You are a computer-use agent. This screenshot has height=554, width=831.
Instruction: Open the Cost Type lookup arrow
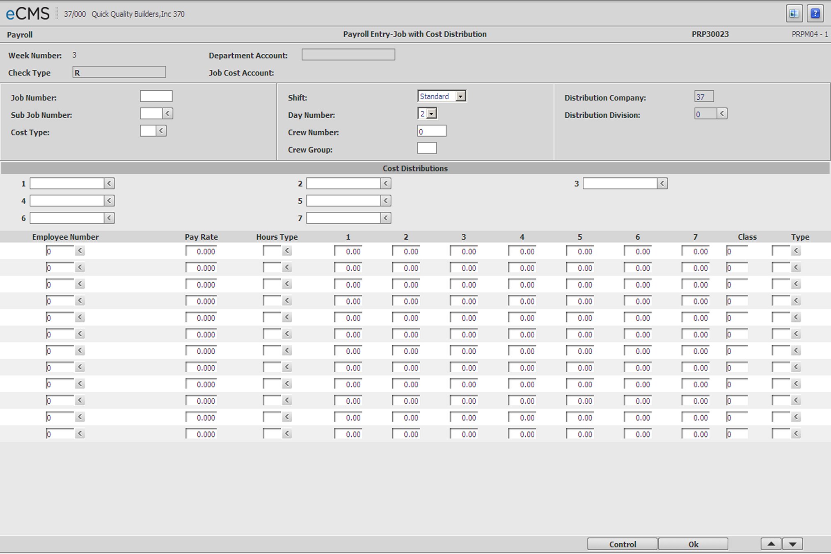(x=161, y=131)
